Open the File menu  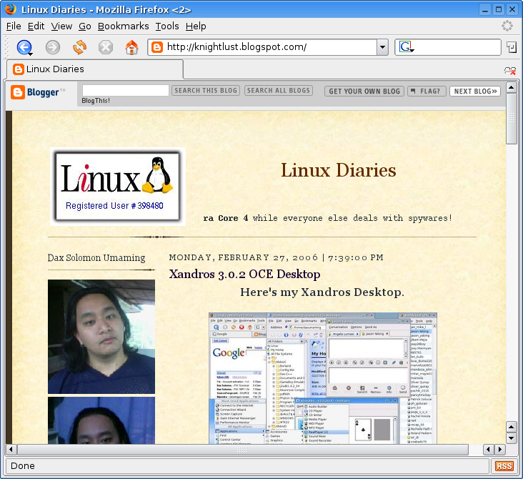click(14, 26)
